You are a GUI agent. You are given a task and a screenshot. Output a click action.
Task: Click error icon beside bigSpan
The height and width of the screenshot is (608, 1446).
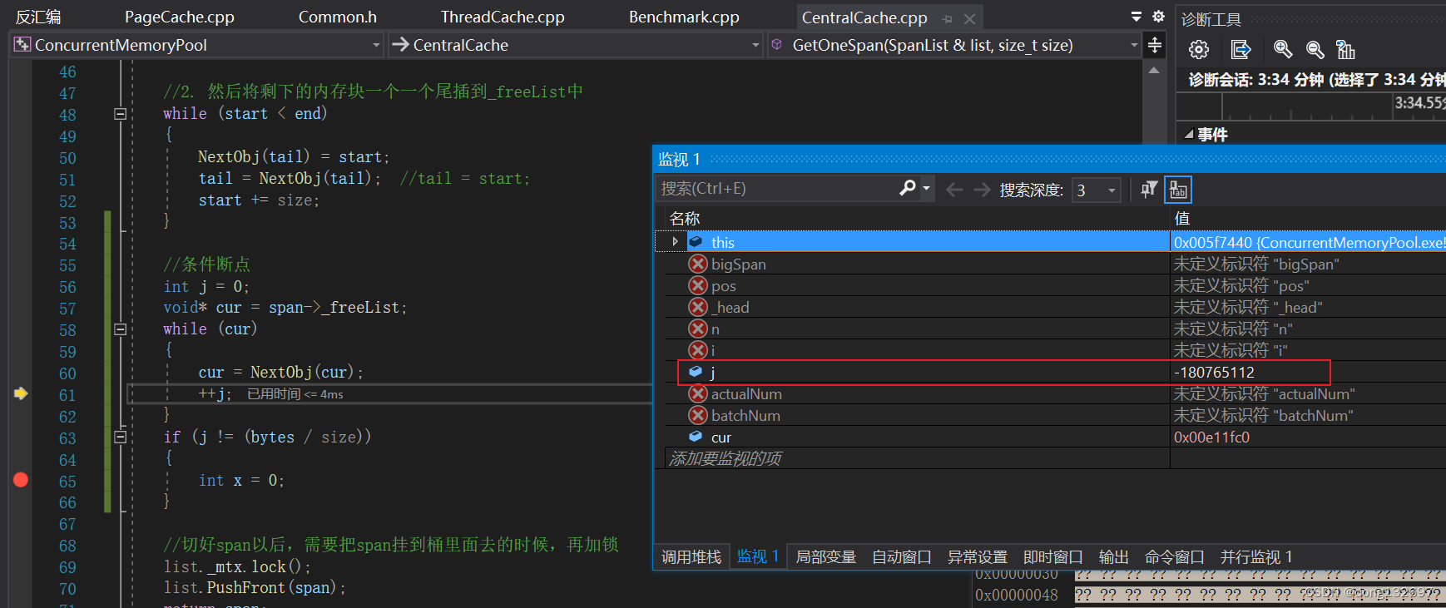pos(698,264)
